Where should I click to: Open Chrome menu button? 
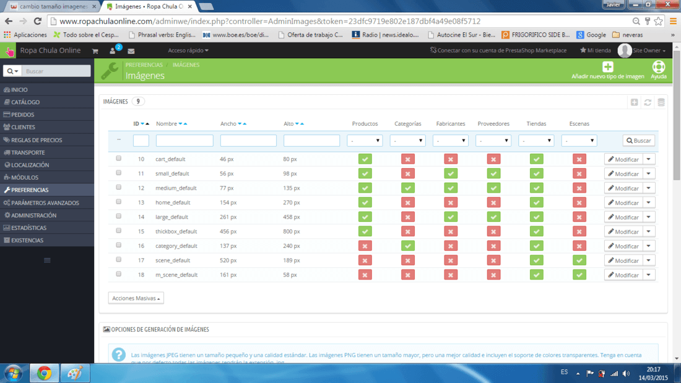coord(673,21)
